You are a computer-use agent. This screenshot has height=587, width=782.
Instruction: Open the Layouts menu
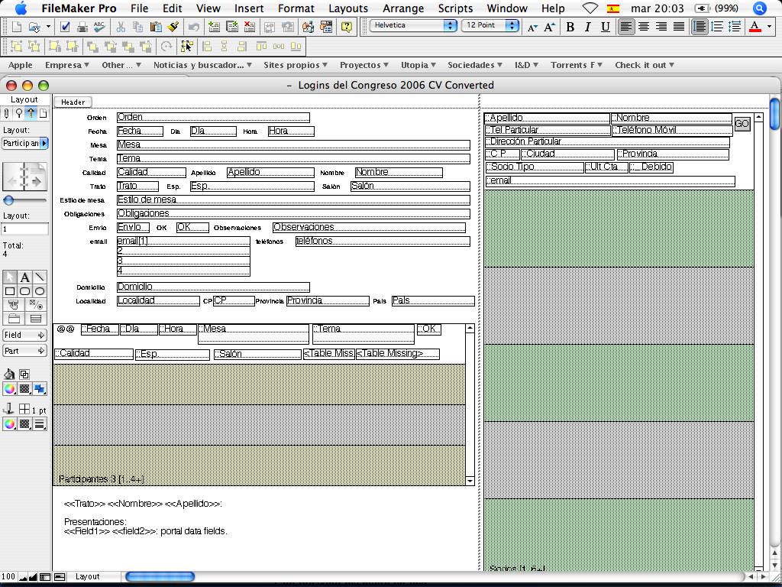click(x=348, y=8)
